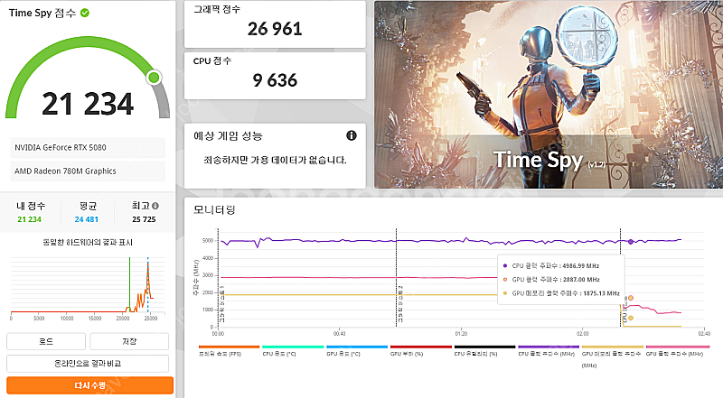Click the sorry, no data available message

275,161
